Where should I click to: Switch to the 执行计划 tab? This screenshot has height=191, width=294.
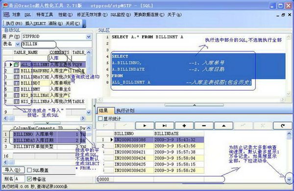(x=125, y=111)
